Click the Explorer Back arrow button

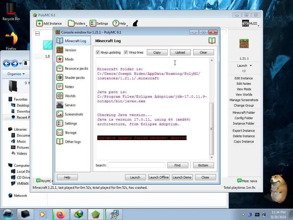(7, 63)
